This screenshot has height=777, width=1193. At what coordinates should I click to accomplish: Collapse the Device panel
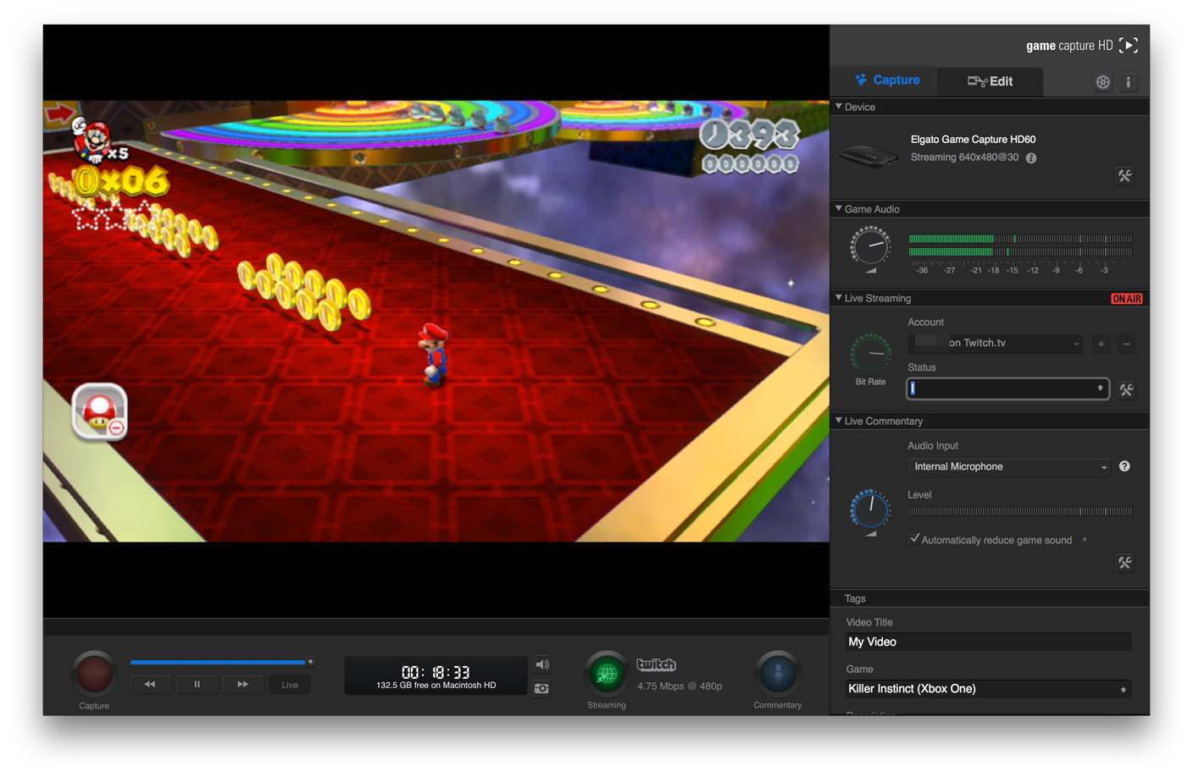[x=839, y=107]
